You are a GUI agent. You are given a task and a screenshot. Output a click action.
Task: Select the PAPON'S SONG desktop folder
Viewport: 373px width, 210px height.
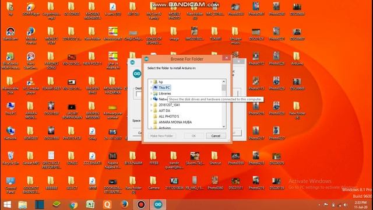pyautogui.click(x=51, y=61)
